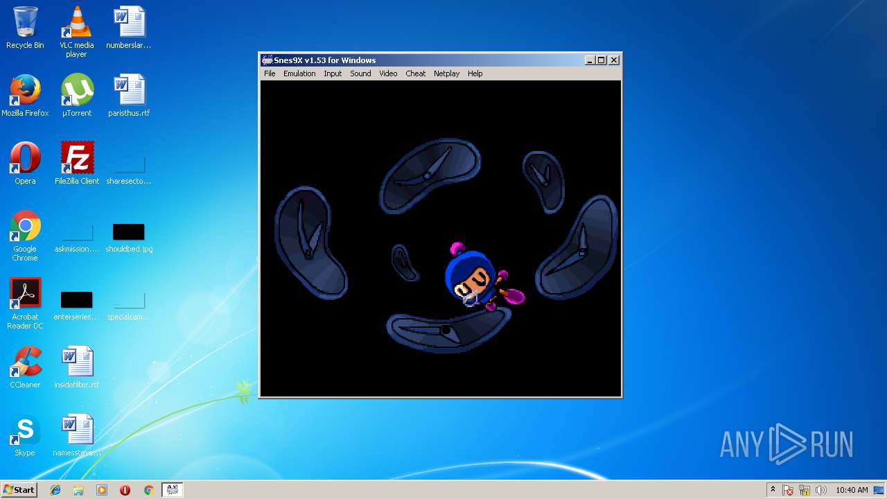Launch Internet Explorer from taskbar

(55, 490)
